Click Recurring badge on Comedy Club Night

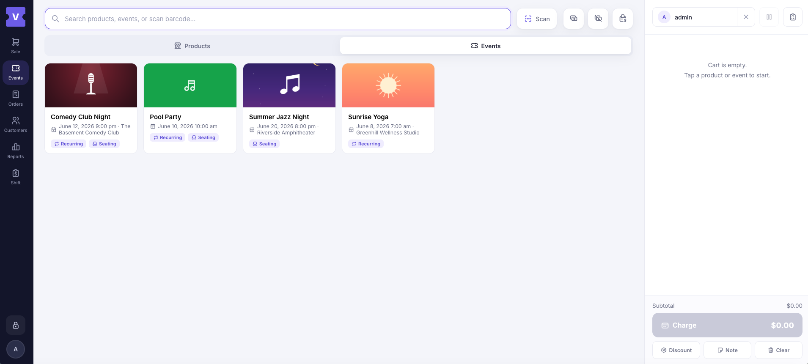pos(69,144)
